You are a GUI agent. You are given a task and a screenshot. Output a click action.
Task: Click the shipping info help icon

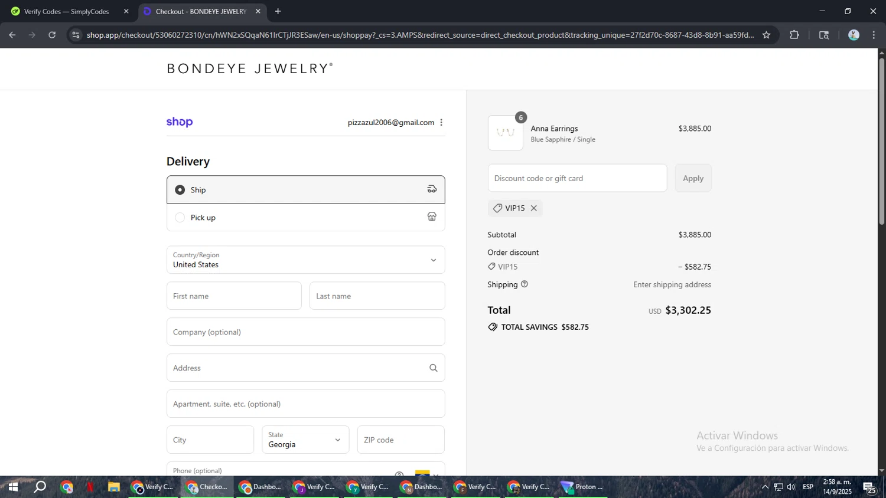click(x=525, y=284)
